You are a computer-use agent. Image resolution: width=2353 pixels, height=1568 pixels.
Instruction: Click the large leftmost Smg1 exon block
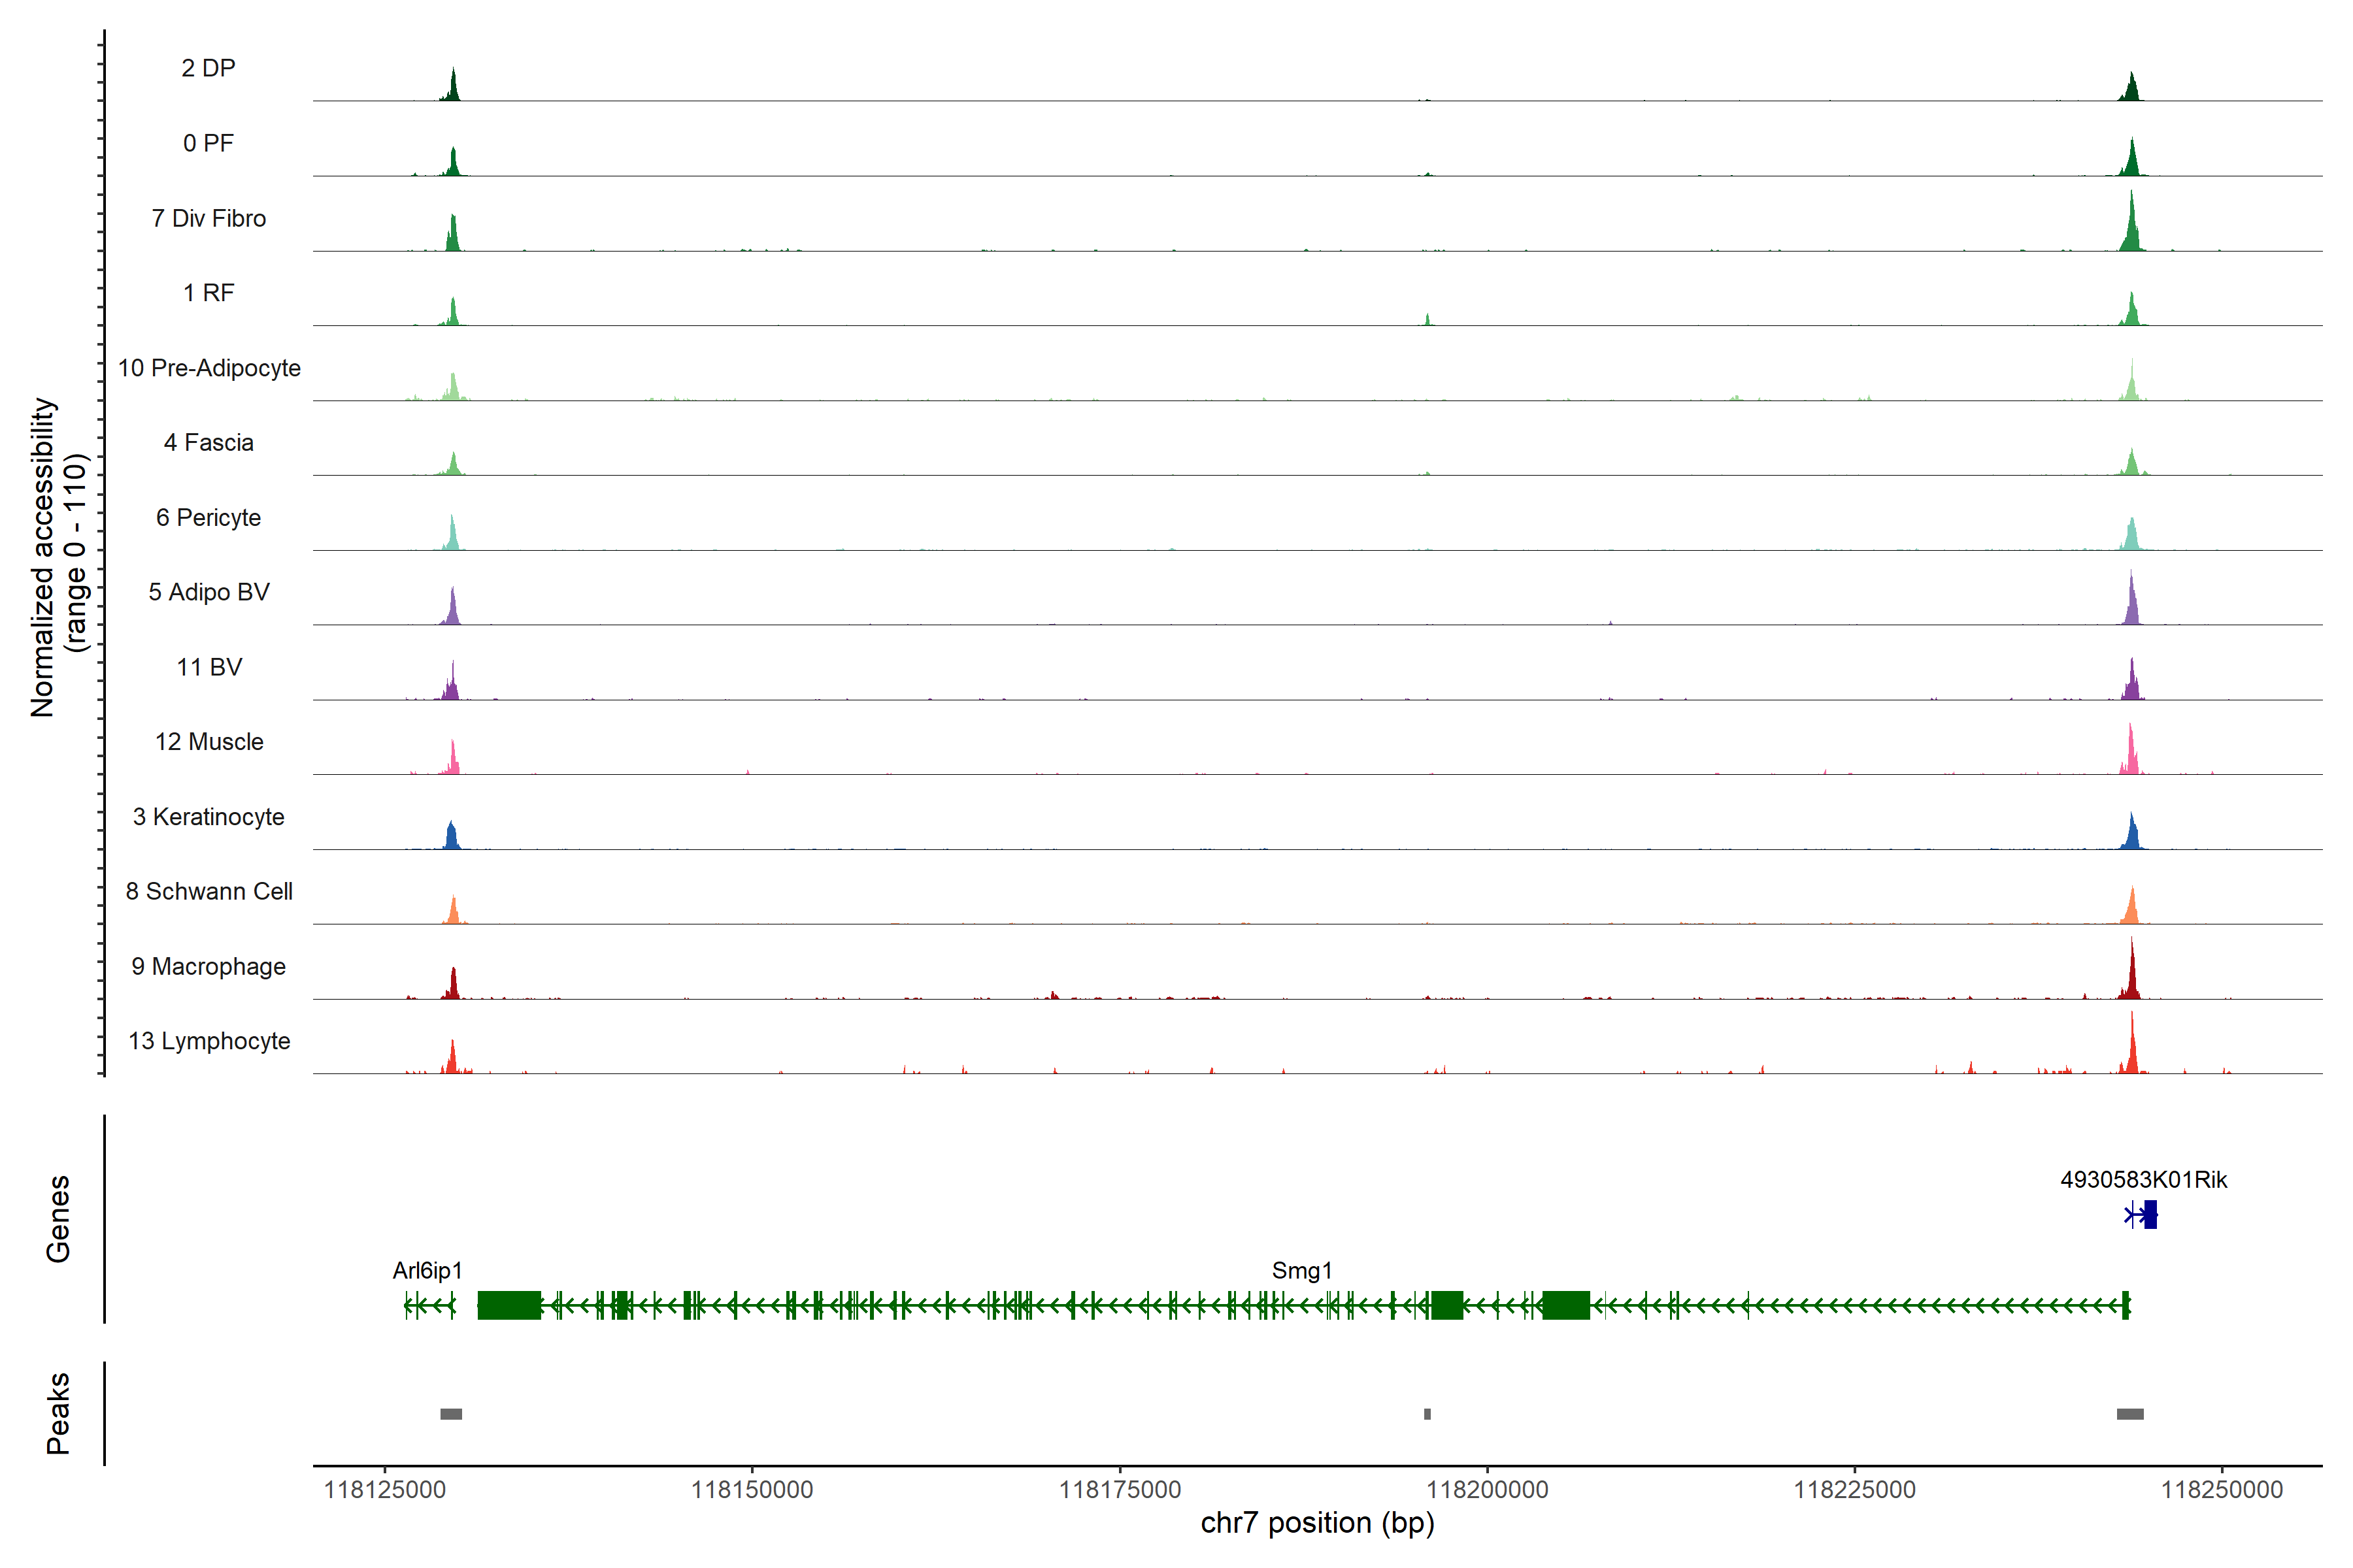pyautogui.click(x=509, y=1305)
